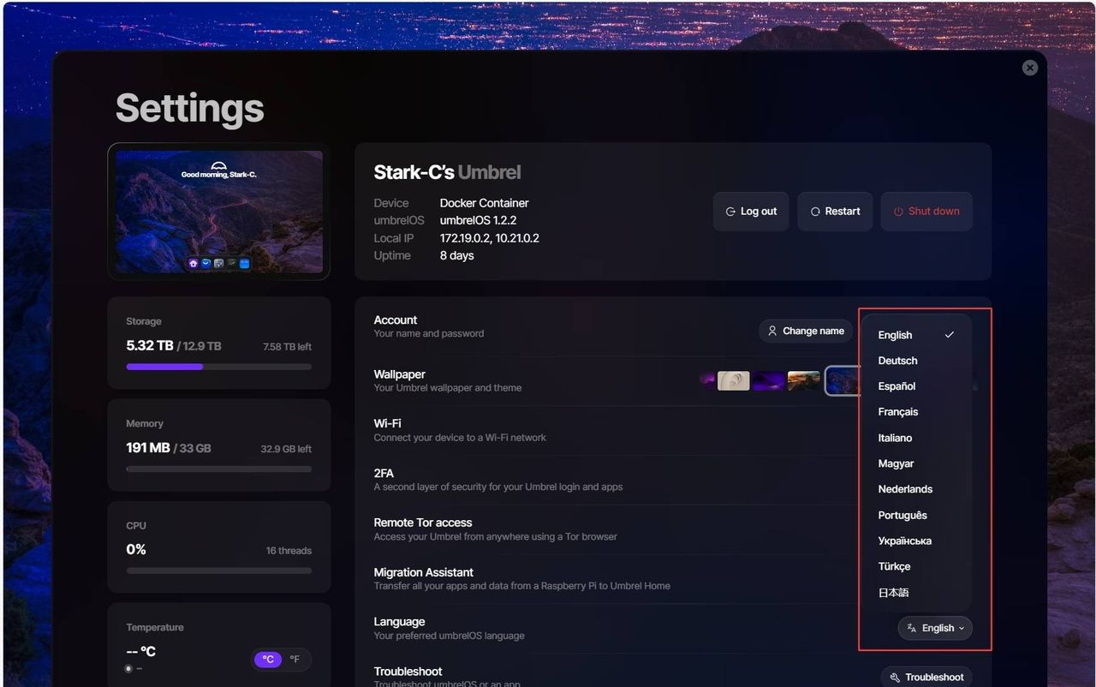
Task: Click the umbrelOS 1.2.2 version value
Action: [x=478, y=220]
